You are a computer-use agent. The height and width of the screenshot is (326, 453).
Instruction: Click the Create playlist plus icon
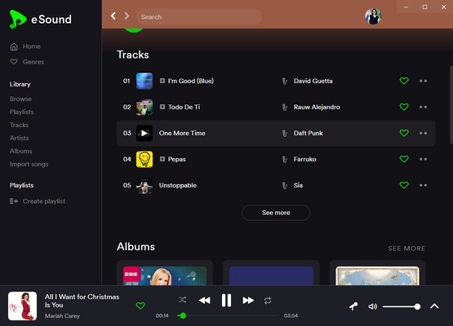point(14,201)
